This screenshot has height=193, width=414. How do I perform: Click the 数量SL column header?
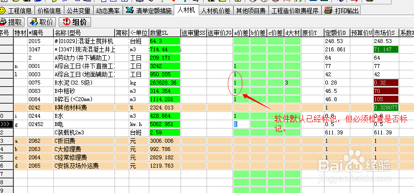click(165, 33)
